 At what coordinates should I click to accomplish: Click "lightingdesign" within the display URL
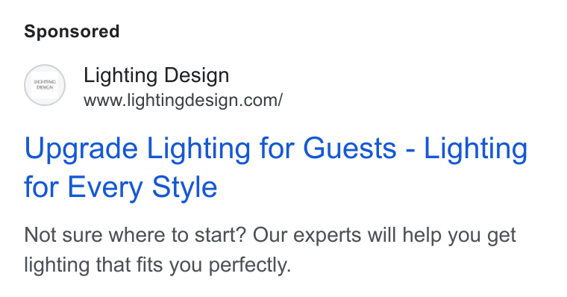[184, 101]
